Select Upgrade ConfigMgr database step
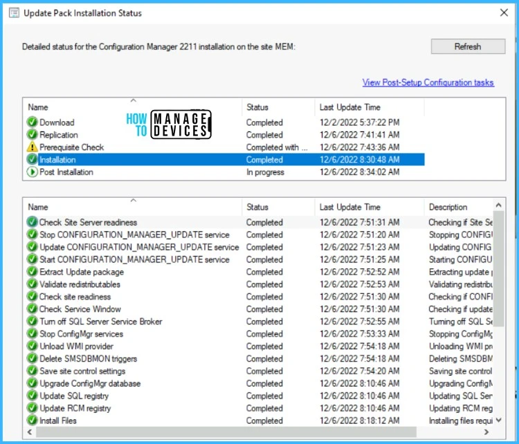The width and height of the screenshot is (519, 444). (259, 383)
